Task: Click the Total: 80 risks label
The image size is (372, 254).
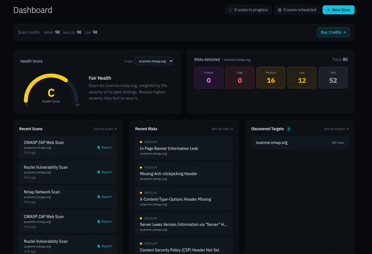Action: 340,59
